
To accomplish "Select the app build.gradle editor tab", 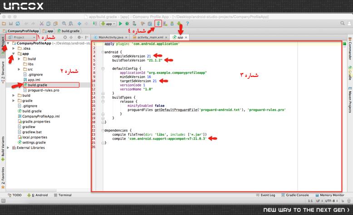I will (180, 37).
